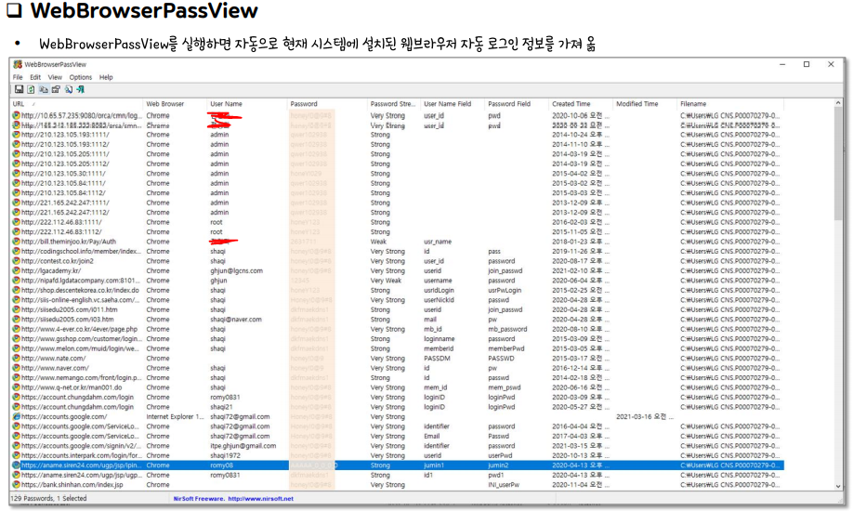Click the vertical scrollbar thumb

pos(838,165)
